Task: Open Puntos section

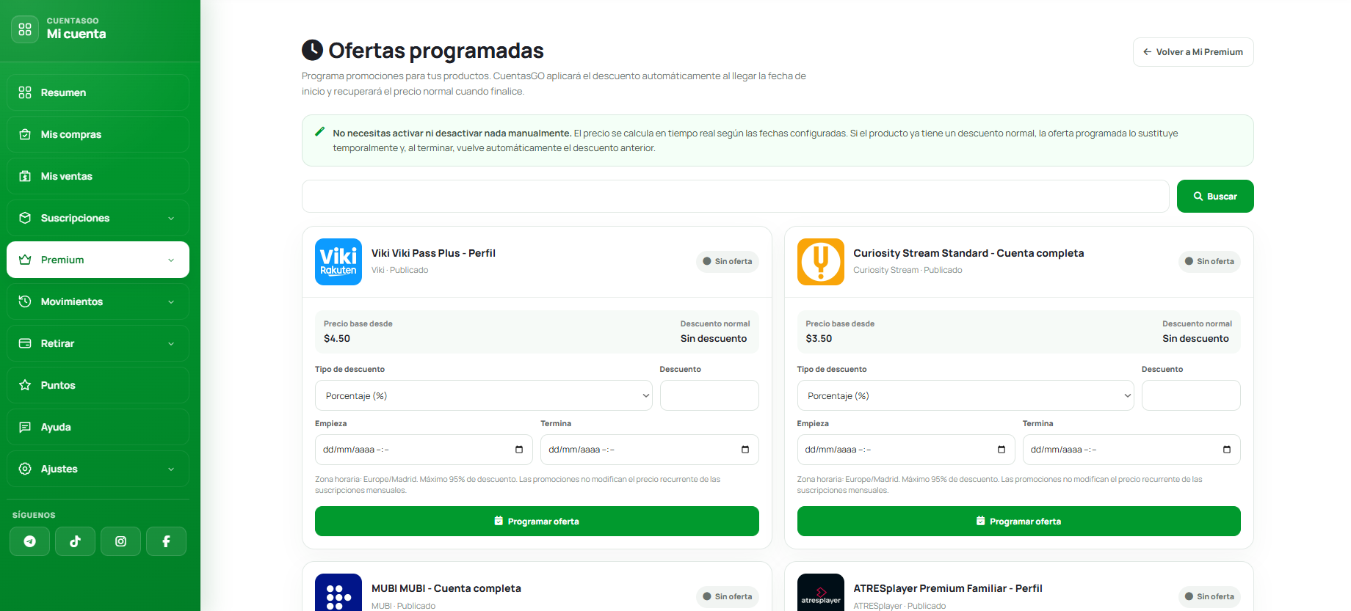Action: (x=98, y=385)
